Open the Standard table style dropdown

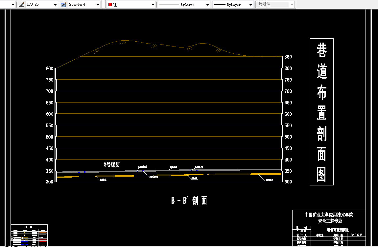click(x=84, y=5)
